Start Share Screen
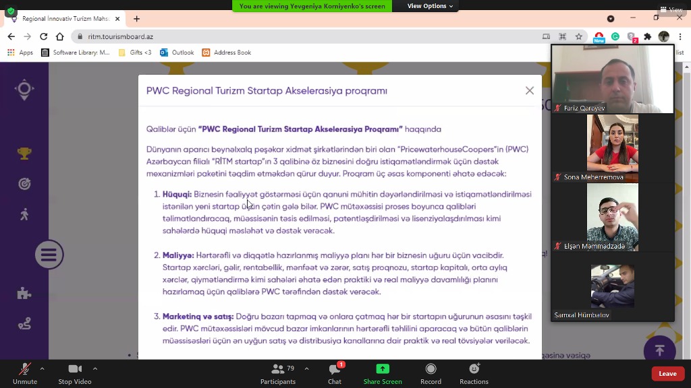This screenshot has width=691, height=388. pos(383,373)
